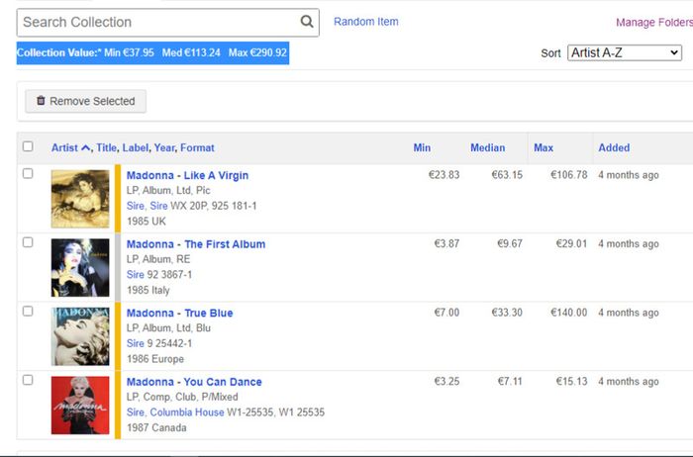Screen dimensions: 693x457
Task: Open the Madonna - You Can Dance release link
Action: click(x=194, y=382)
